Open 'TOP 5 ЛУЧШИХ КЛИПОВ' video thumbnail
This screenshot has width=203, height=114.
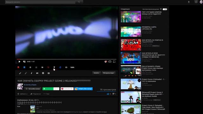[131, 17]
